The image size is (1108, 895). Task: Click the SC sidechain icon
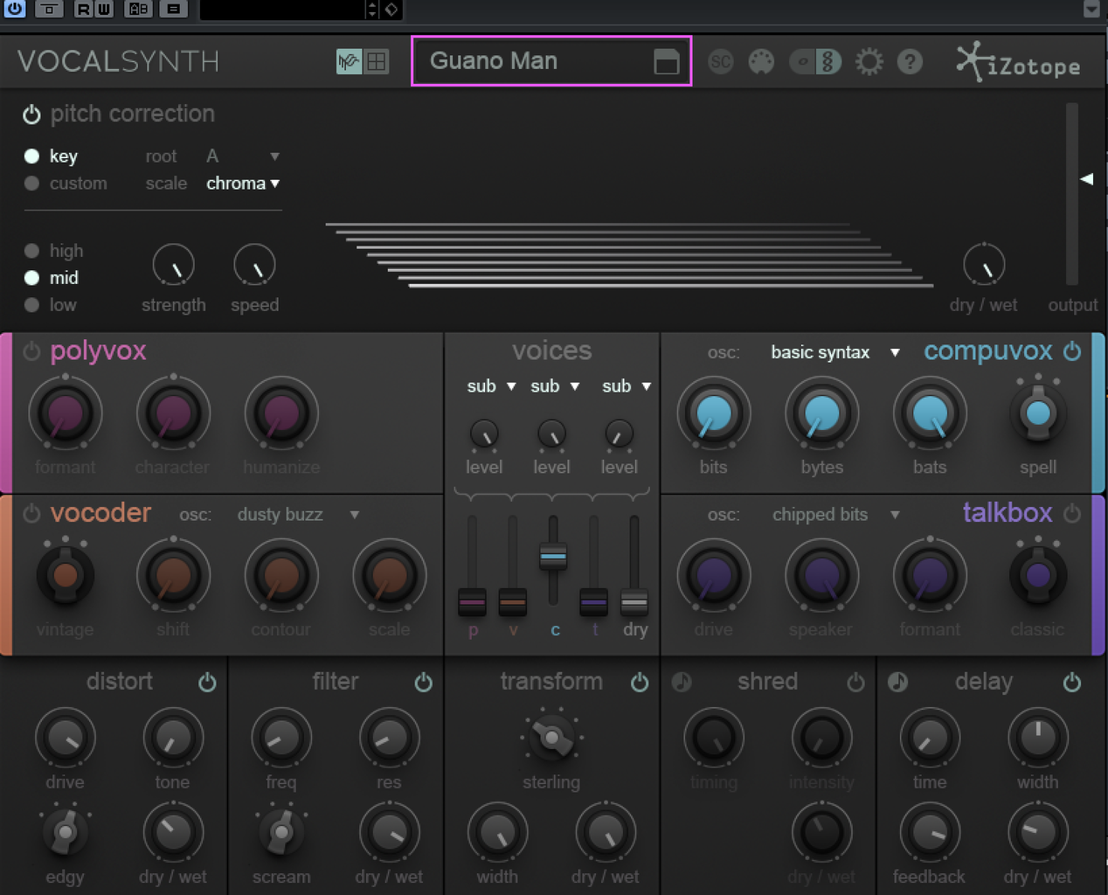click(721, 61)
